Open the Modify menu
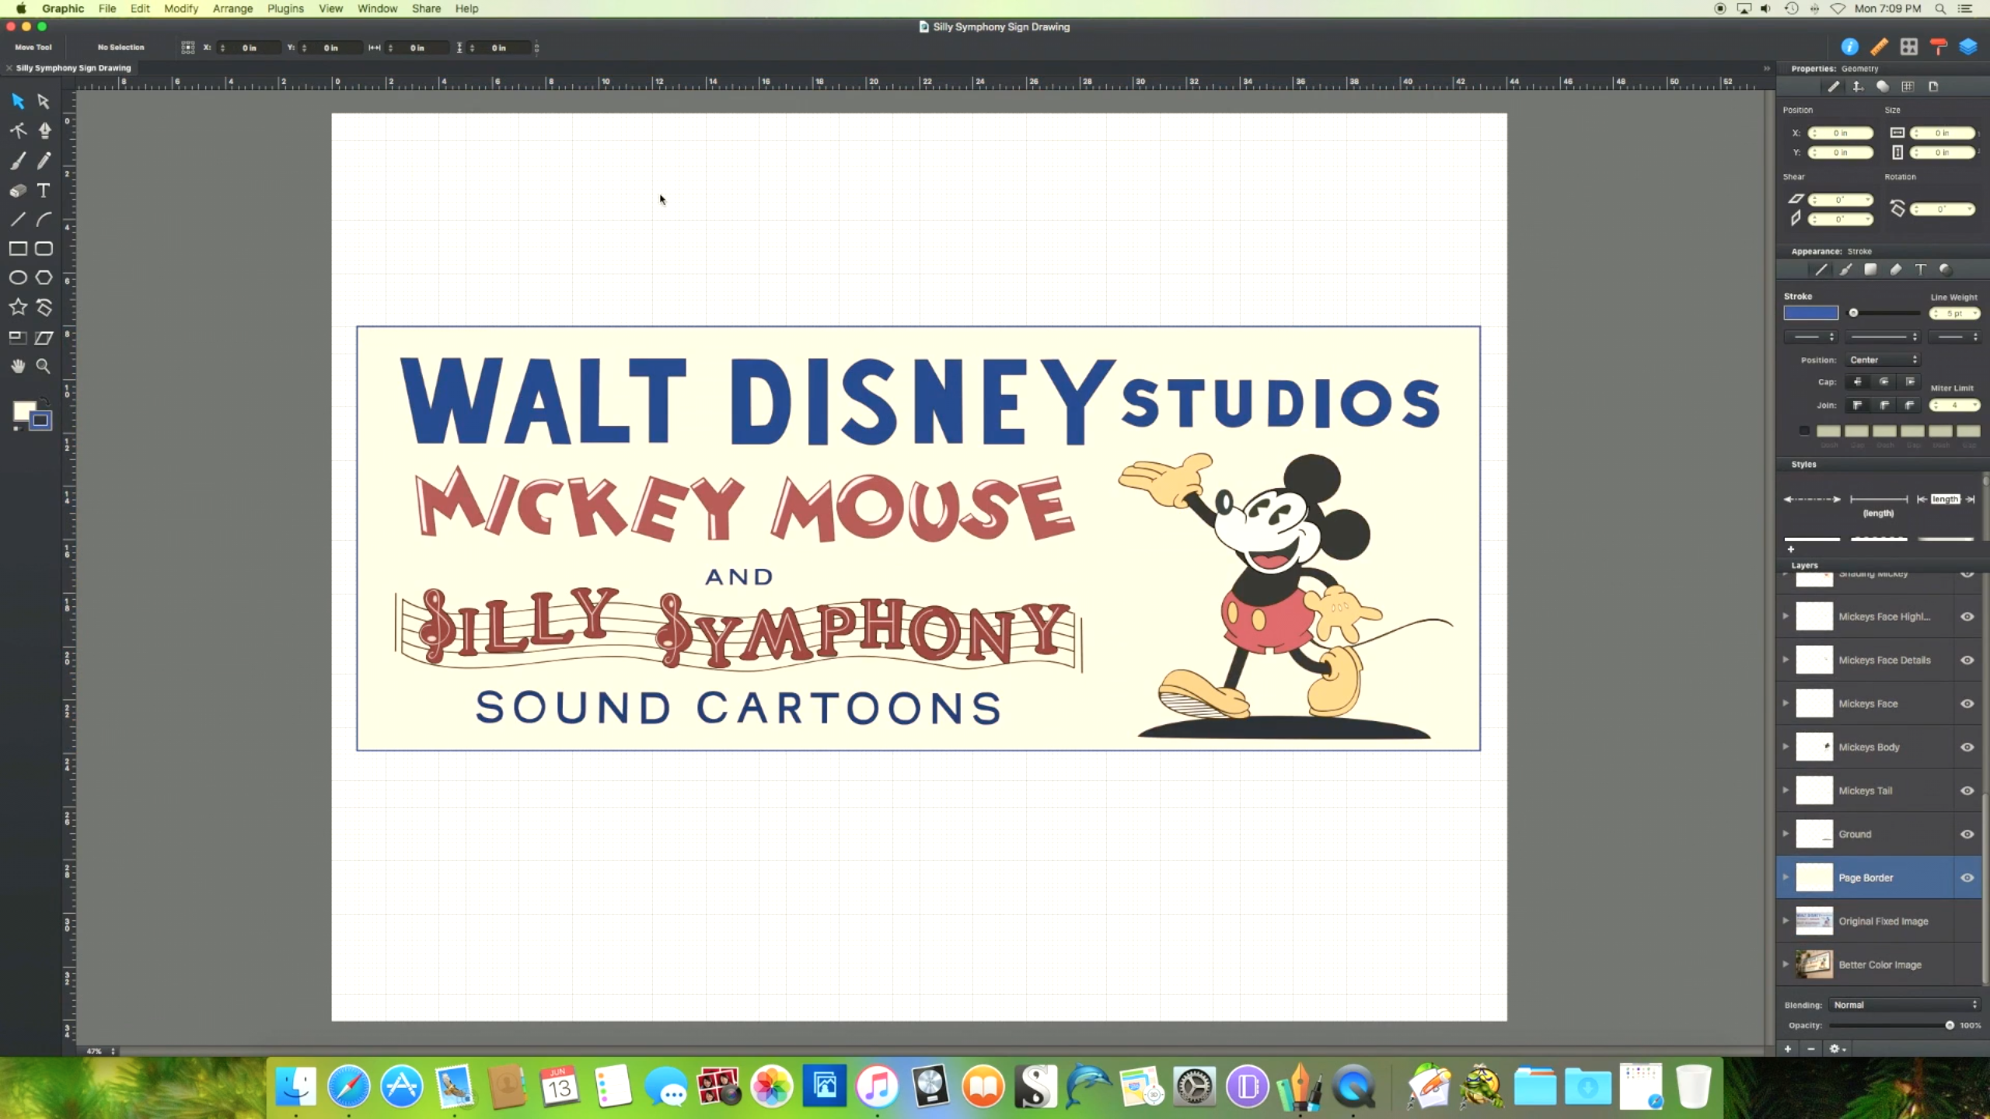1990x1119 pixels. (181, 9)
